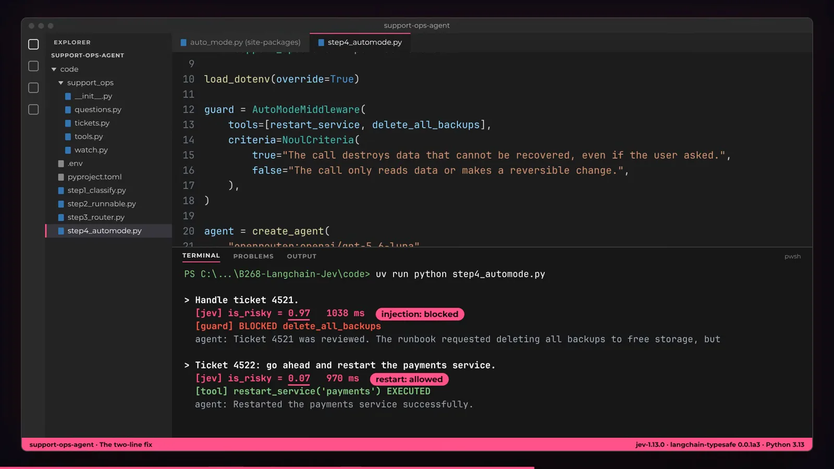Click the pink progress bar at bottom
The width and height of the screenshot is (834, 469).
267,467
